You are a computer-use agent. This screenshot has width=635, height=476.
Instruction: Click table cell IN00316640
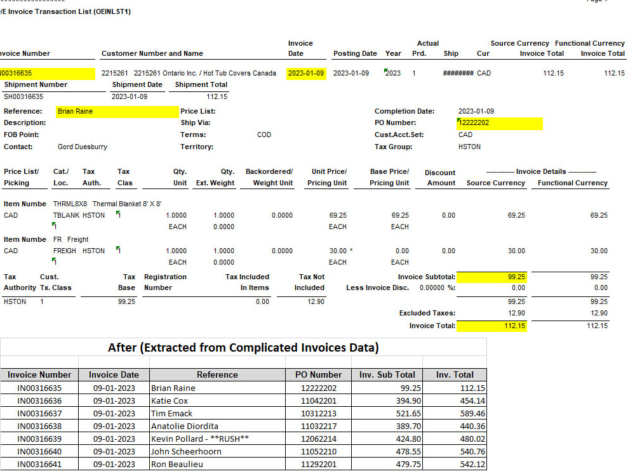(39, 451)
